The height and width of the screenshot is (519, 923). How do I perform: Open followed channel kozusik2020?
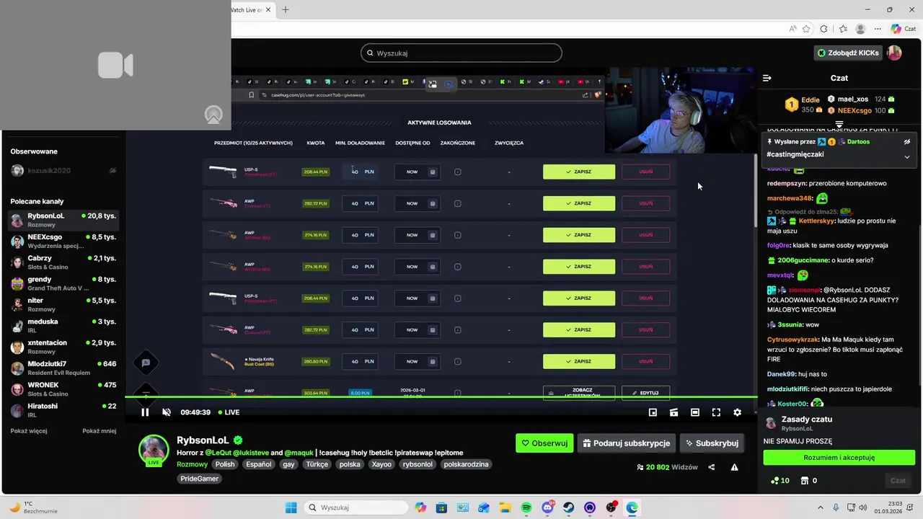click(63, 171)
